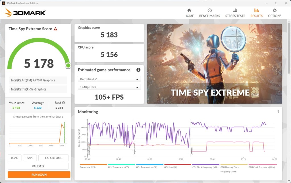291x183 pixels.
Task: Go to Benchmarks gauge icon
Action: (x=209, y=10)
